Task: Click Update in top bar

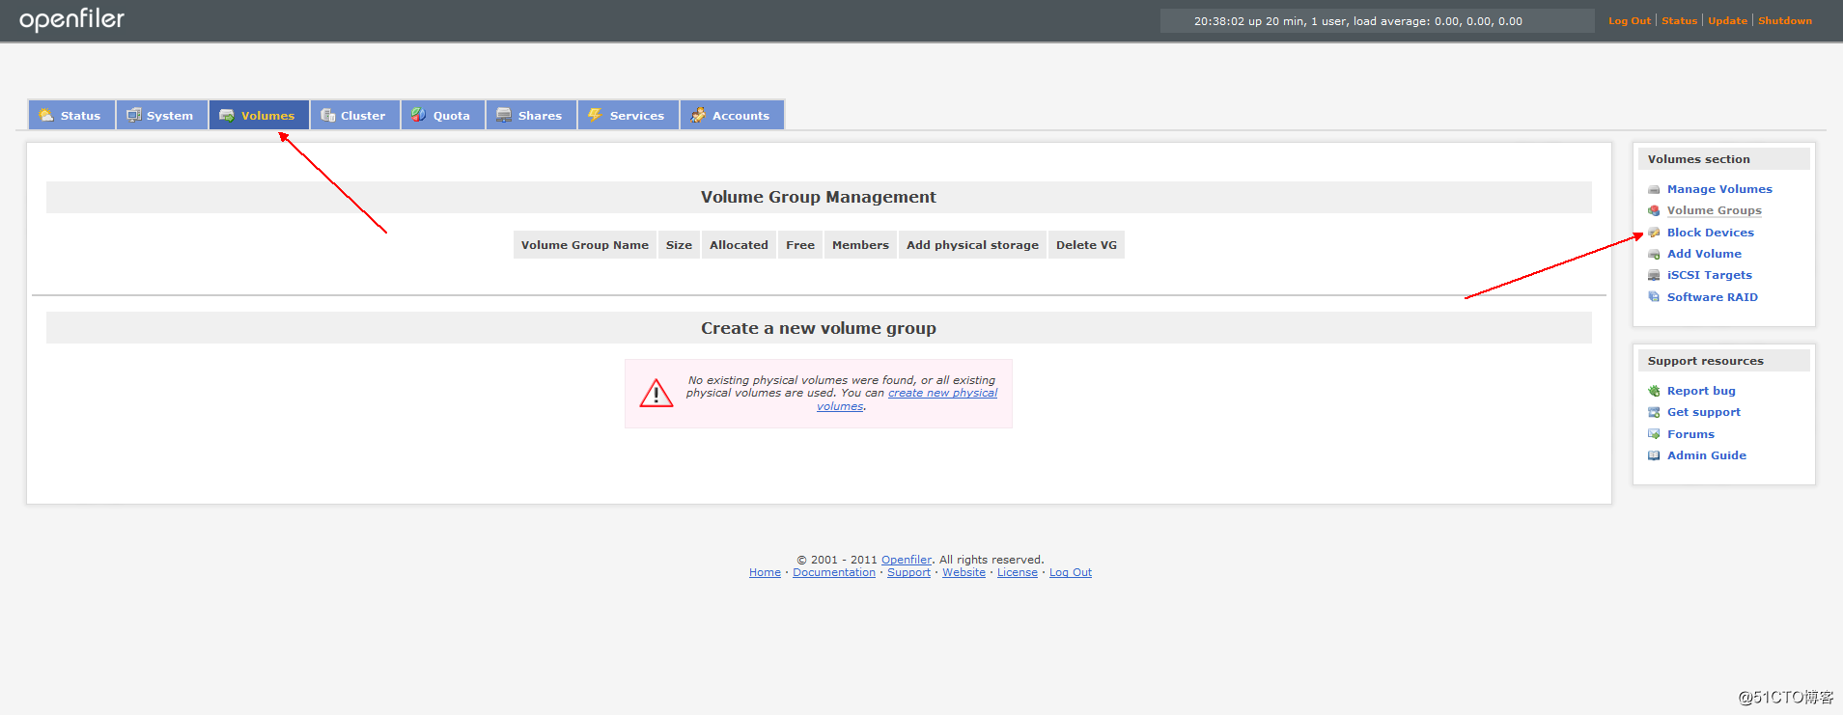Action: (1727, 20)
